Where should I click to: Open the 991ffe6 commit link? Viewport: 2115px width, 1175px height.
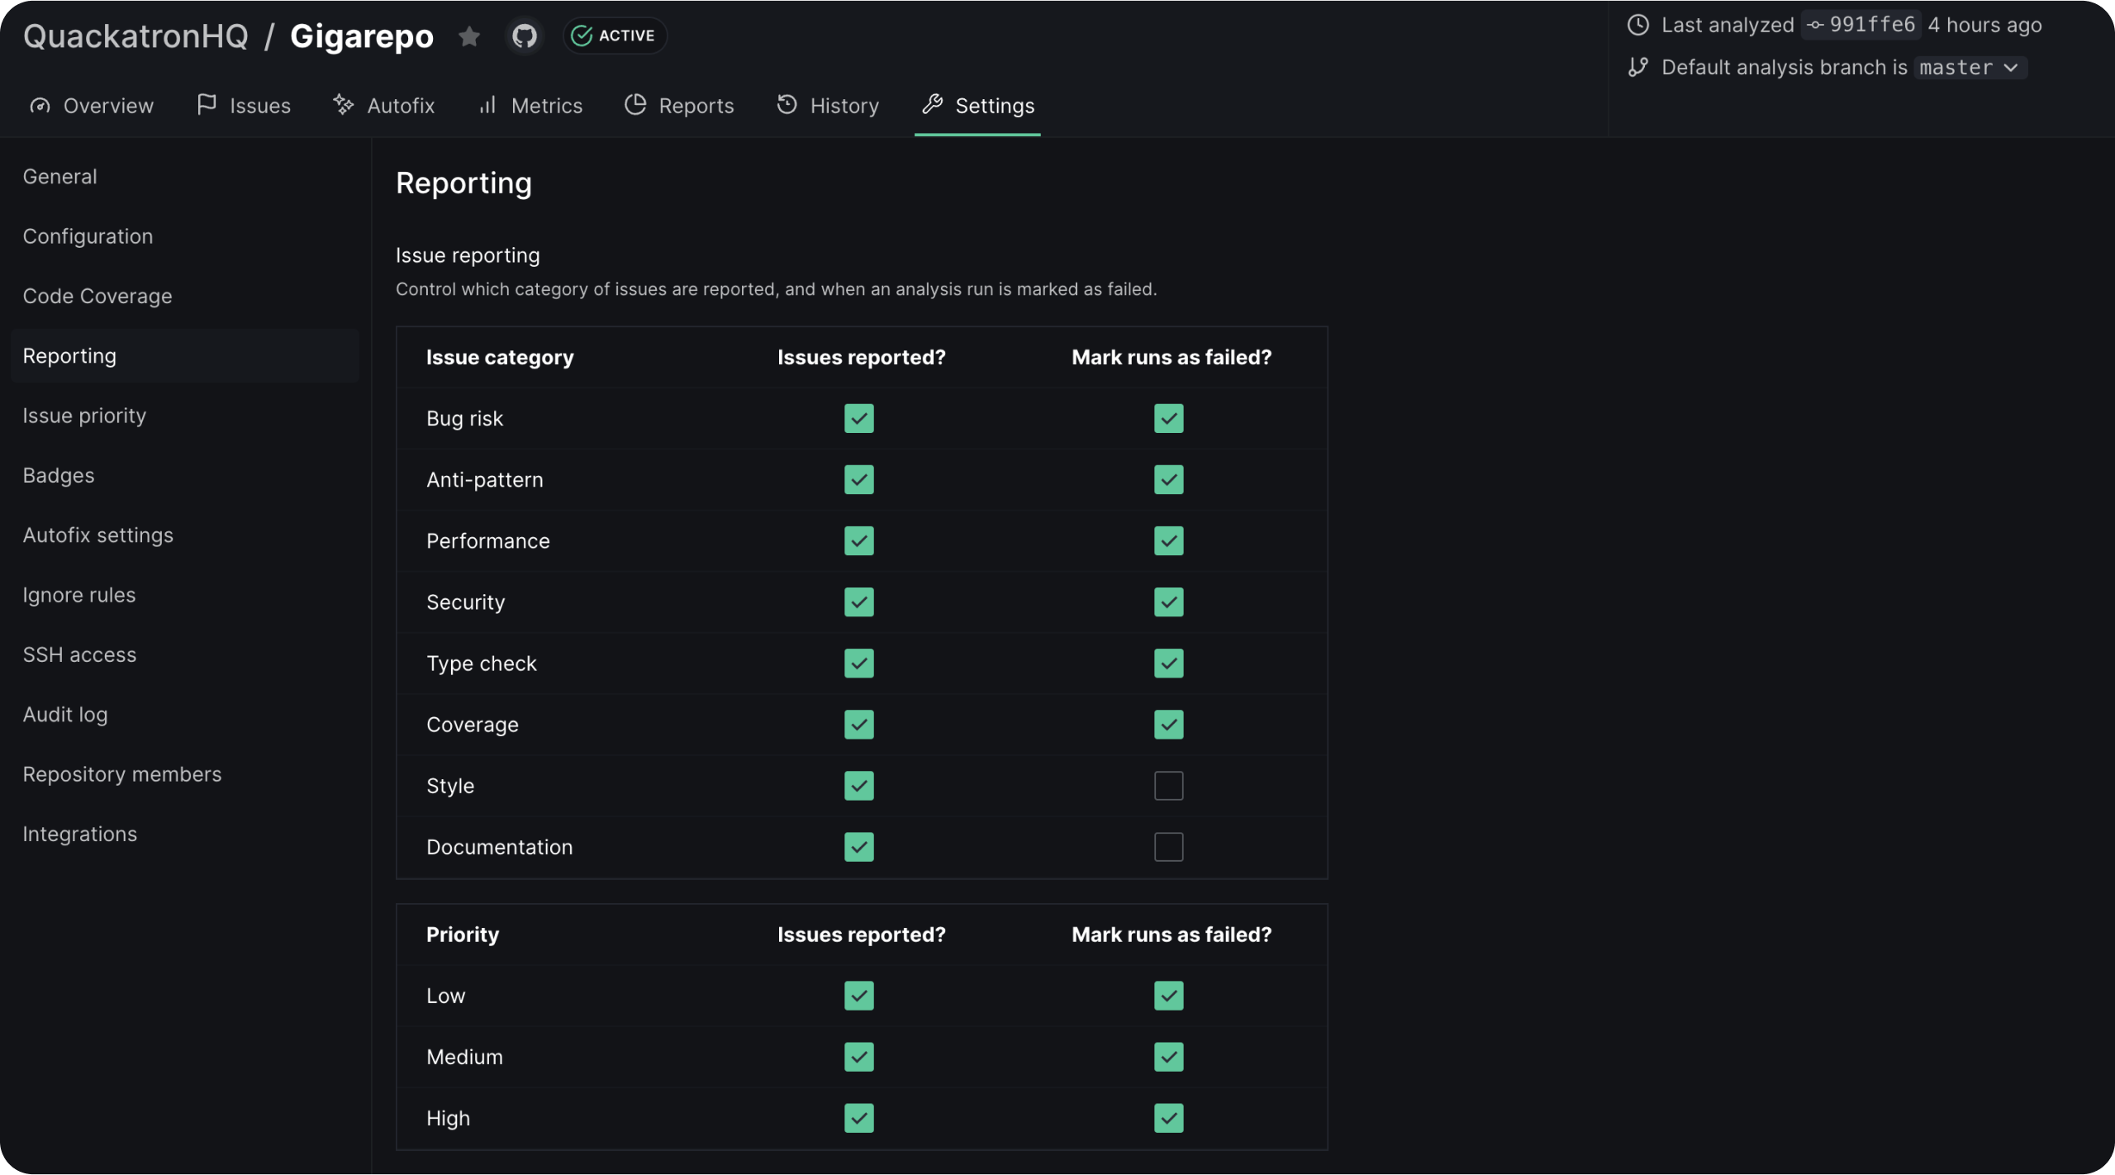(x=1861, y=25)
